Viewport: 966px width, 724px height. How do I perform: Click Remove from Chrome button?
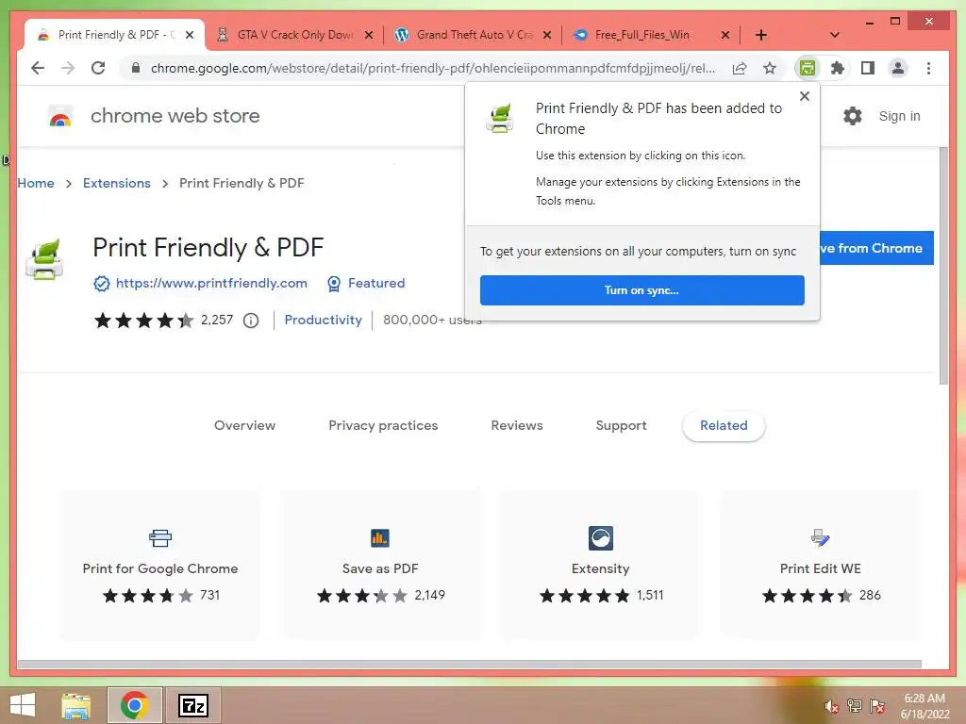(876, 248)
